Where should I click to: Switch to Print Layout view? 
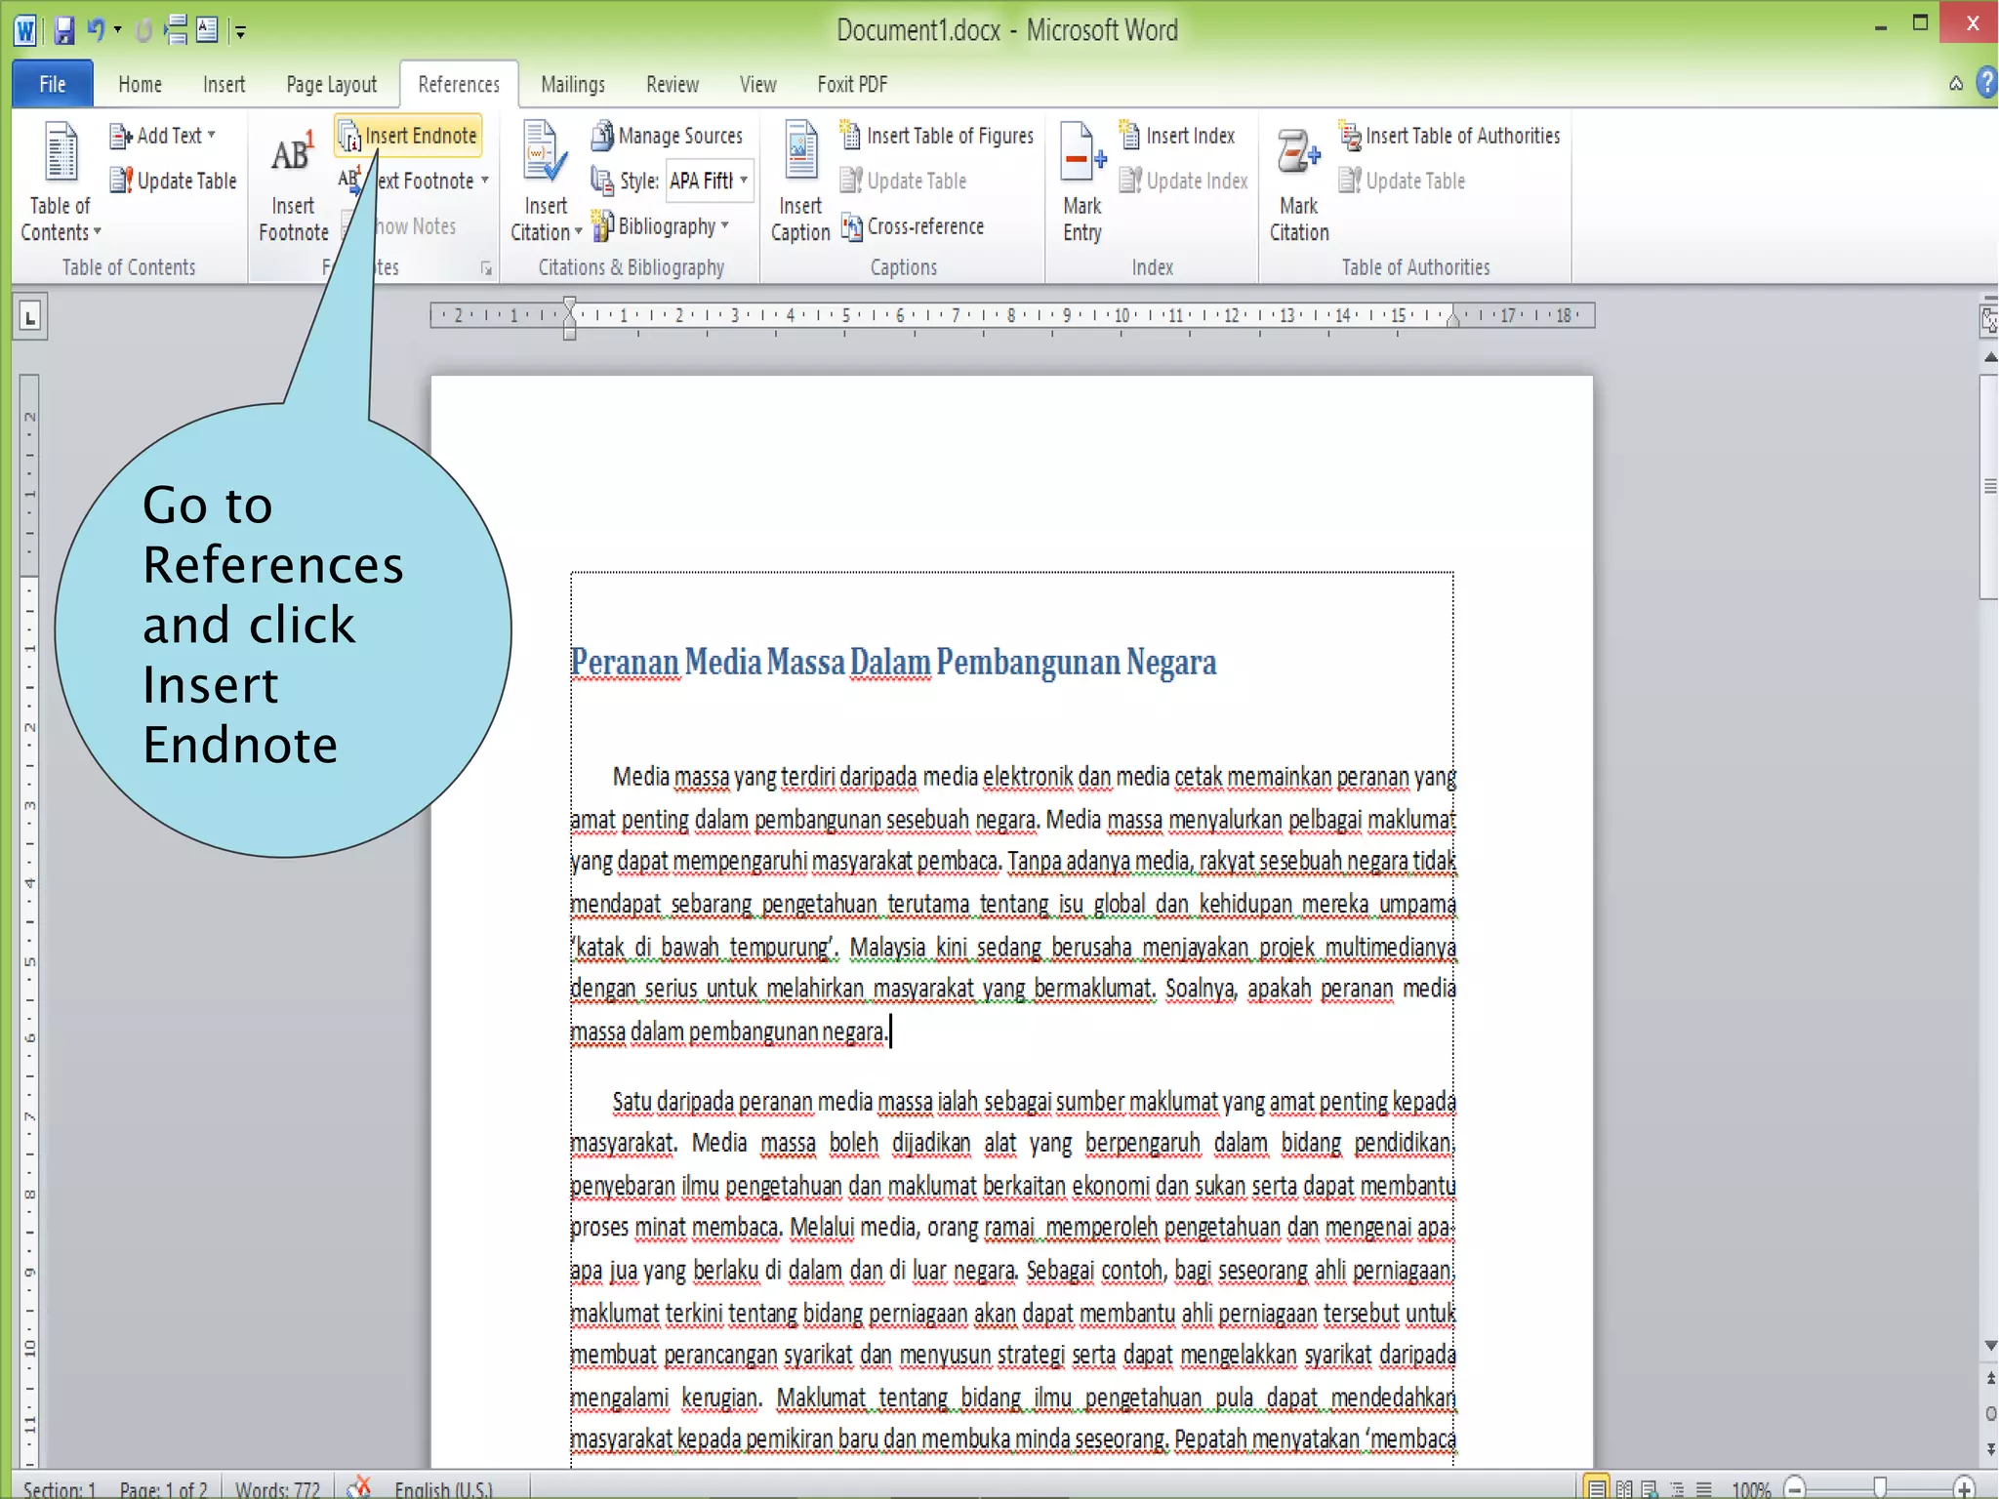(1596, 1488)
